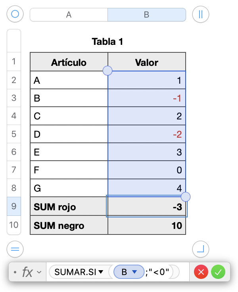Click the table select circle handle
This screenshot has width=238, height=292.
pyautogui.click(x=15, y=15)
